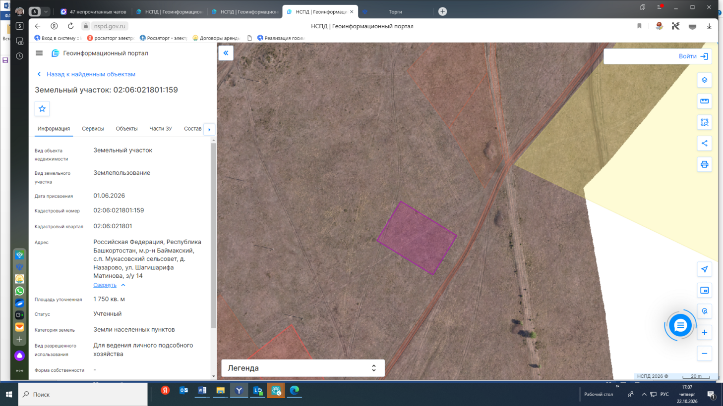Open the hamburger main menu

point(39,53)
